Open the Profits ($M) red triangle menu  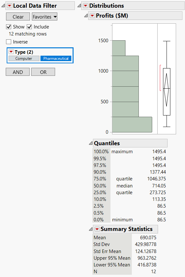pos(93,15)
